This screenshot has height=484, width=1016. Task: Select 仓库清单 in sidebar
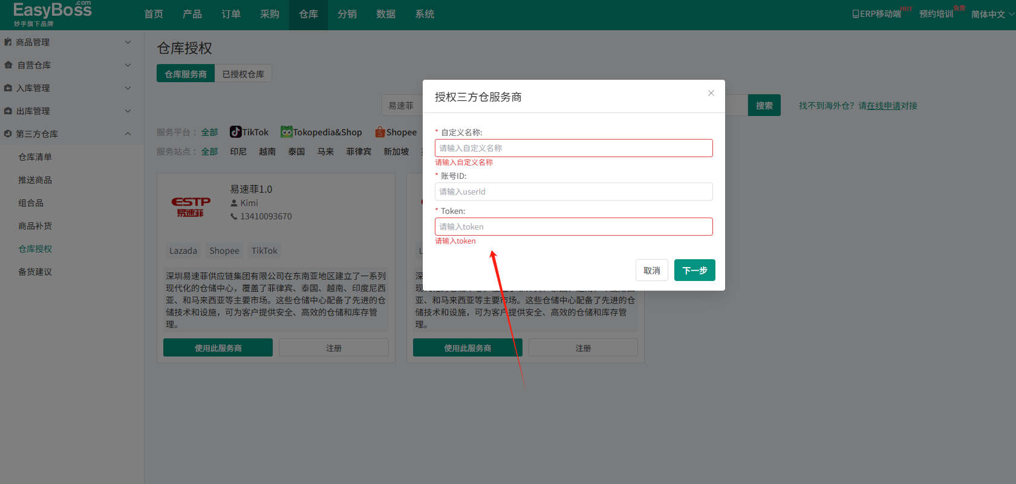tap(35, 157)
